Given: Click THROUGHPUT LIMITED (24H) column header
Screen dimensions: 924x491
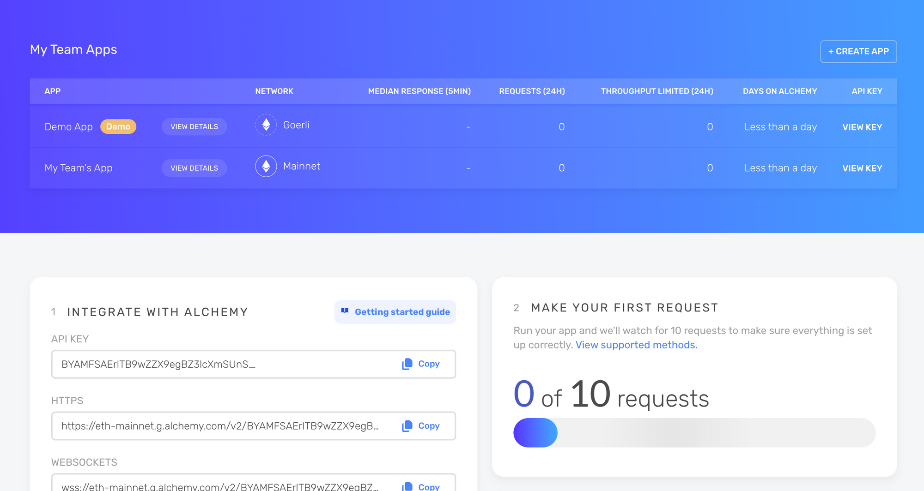Looking at the screenshot, I should (657, 91).
